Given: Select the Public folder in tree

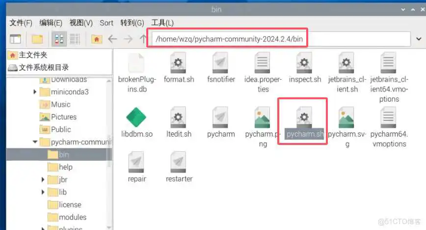Looking at the screenshot, I should [55, 130].
